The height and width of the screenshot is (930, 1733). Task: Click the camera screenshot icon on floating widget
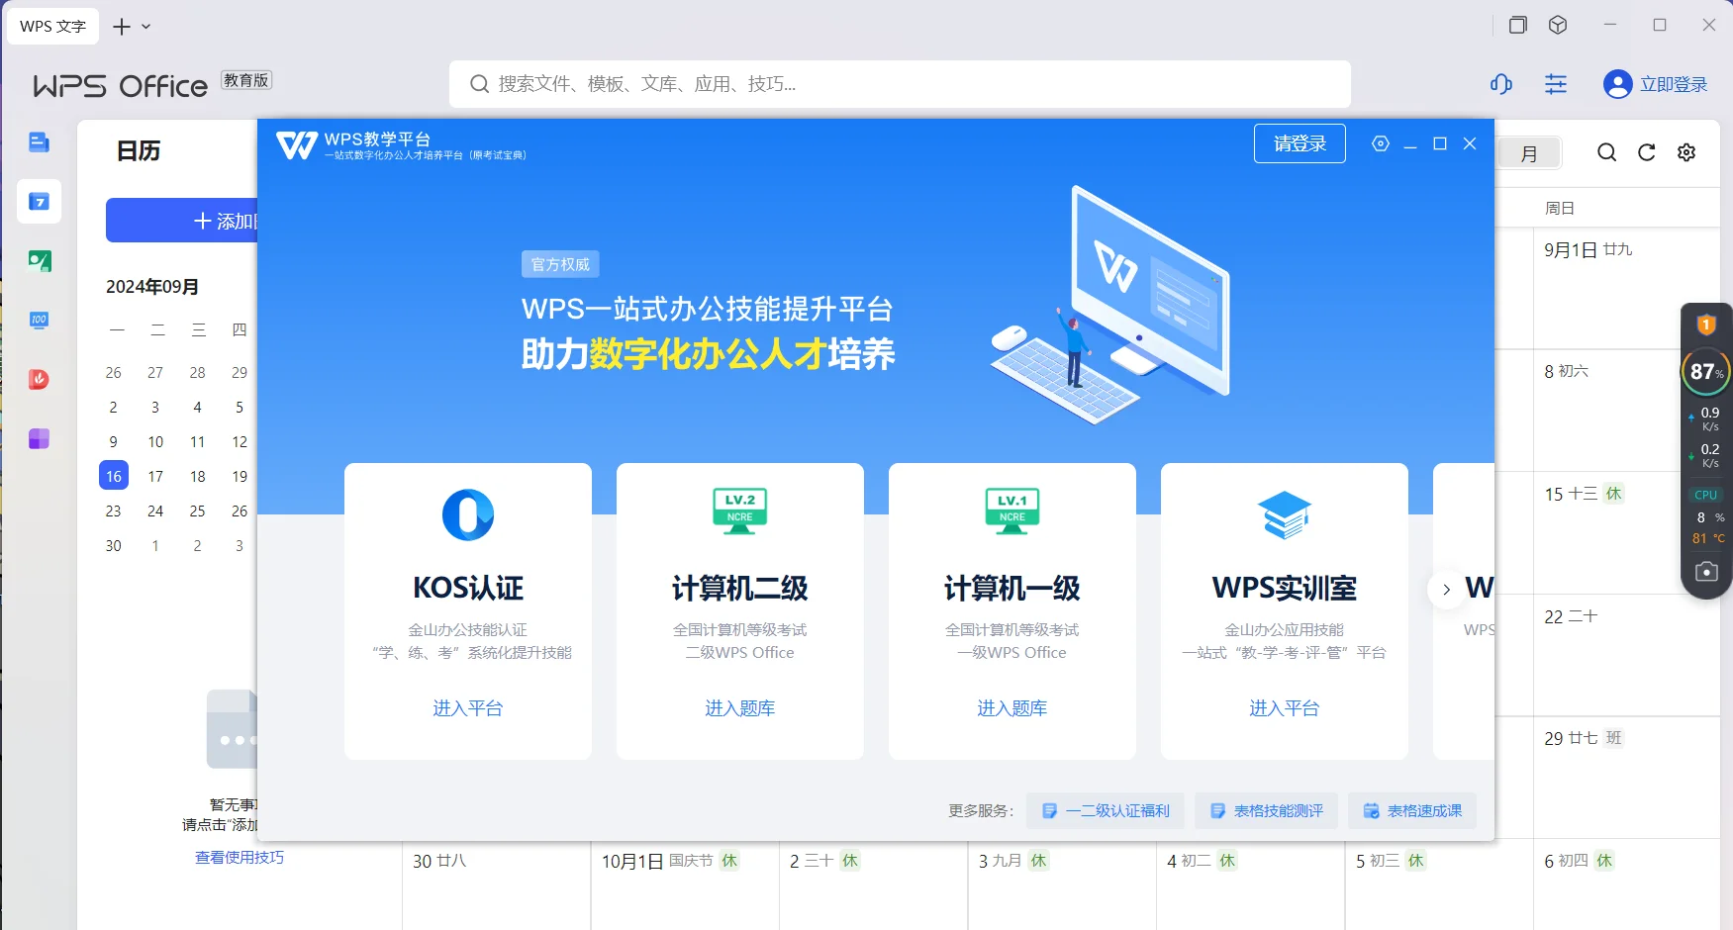(x=1706, y=572)
